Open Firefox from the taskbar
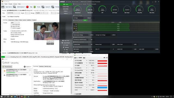This screenshot has width=174, height=98. [22, 97]
